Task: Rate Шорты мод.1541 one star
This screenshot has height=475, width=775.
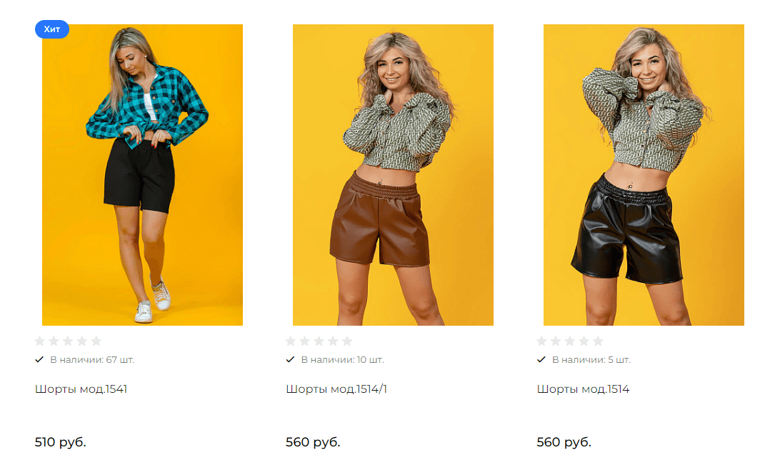Action: coord(40,341)
